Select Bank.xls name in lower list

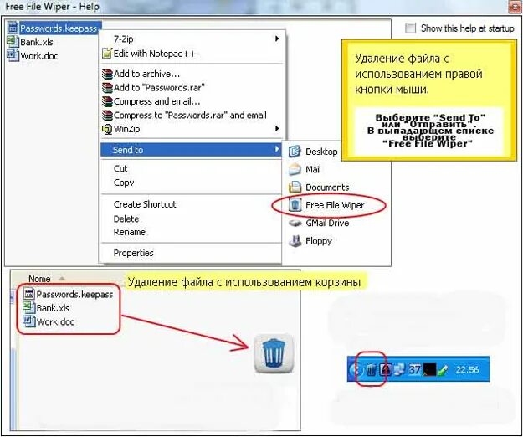point(53,308)
